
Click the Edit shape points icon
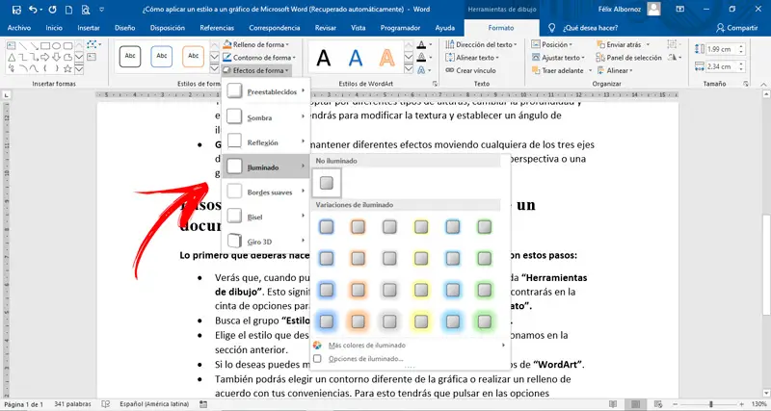coord(93,44)
